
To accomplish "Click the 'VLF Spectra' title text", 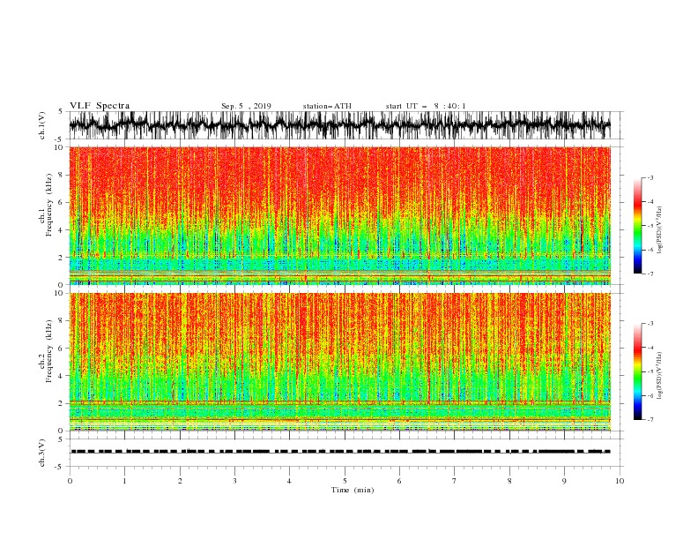I will pos(100,106).
